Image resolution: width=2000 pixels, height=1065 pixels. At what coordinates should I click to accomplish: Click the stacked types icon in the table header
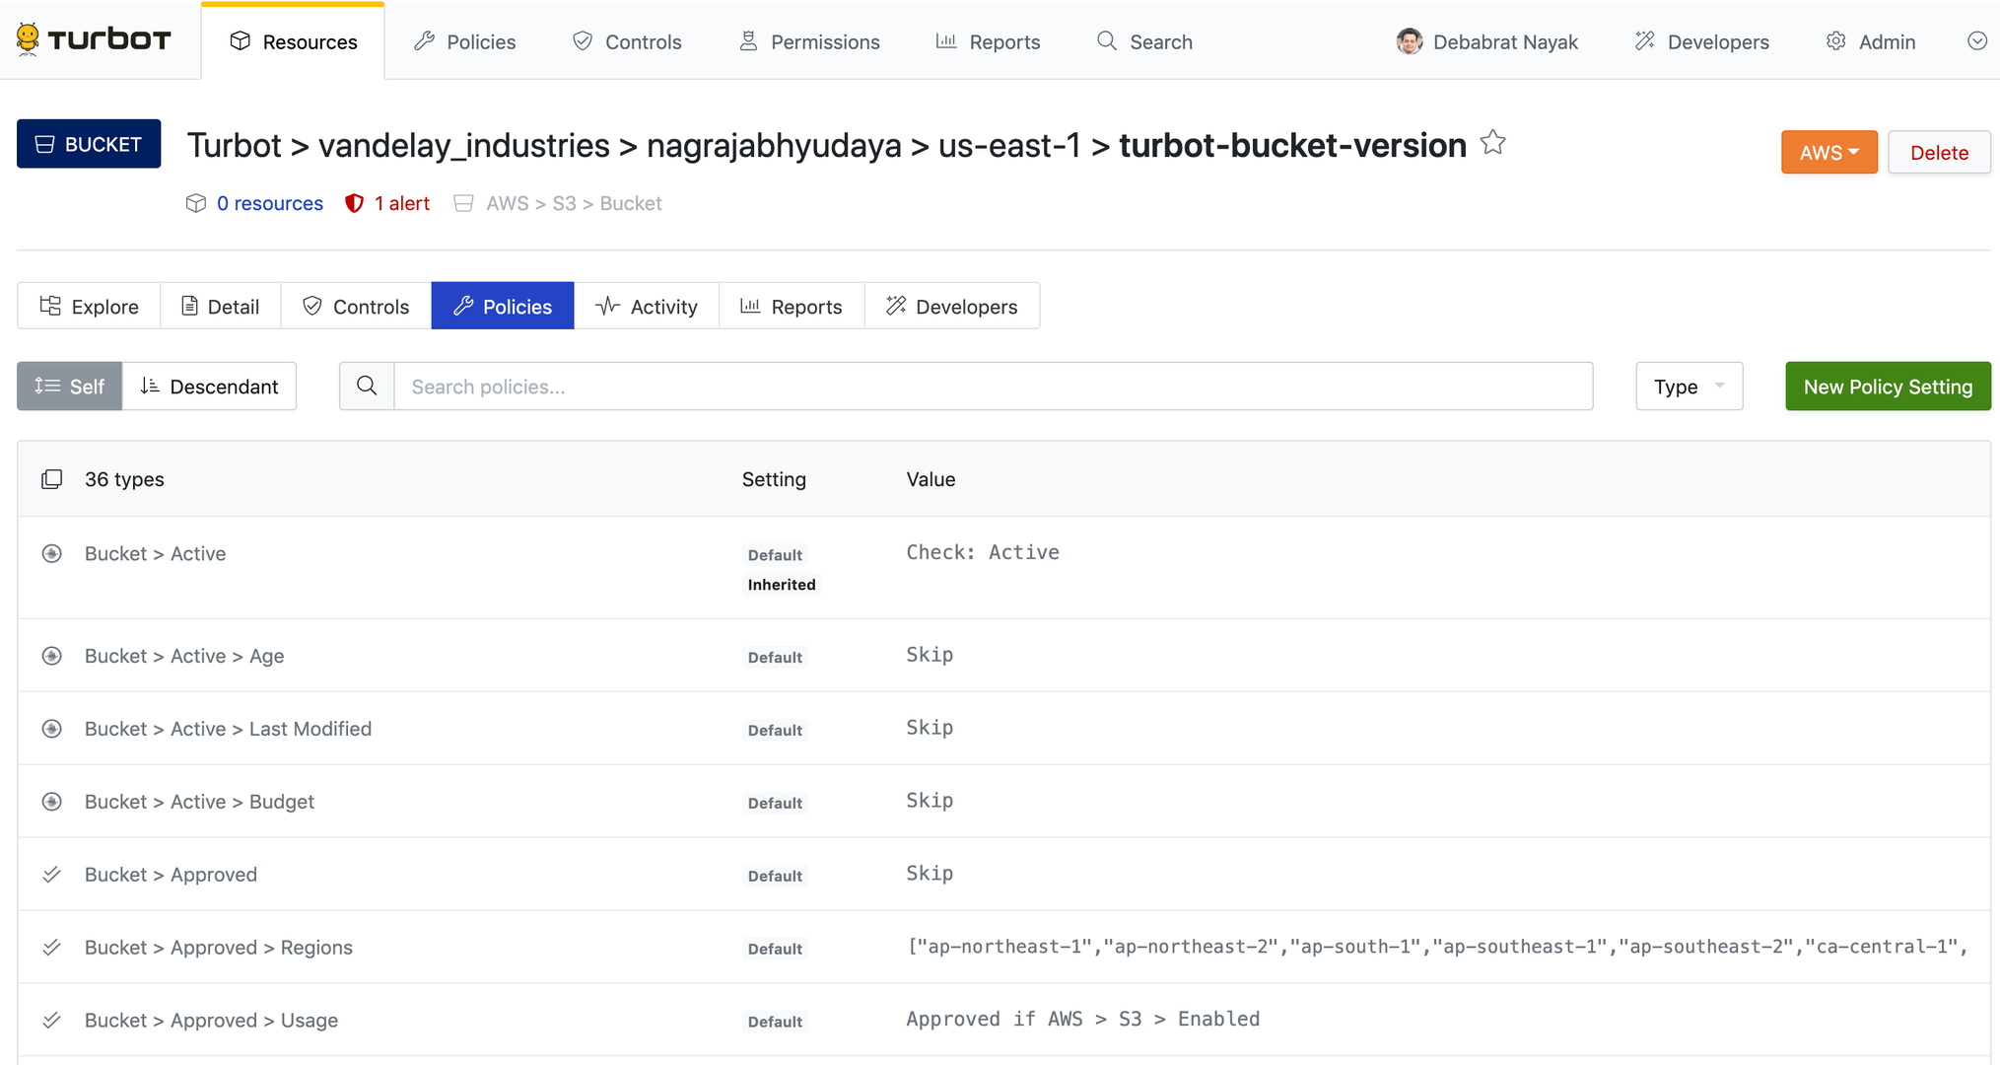(51, 479)
